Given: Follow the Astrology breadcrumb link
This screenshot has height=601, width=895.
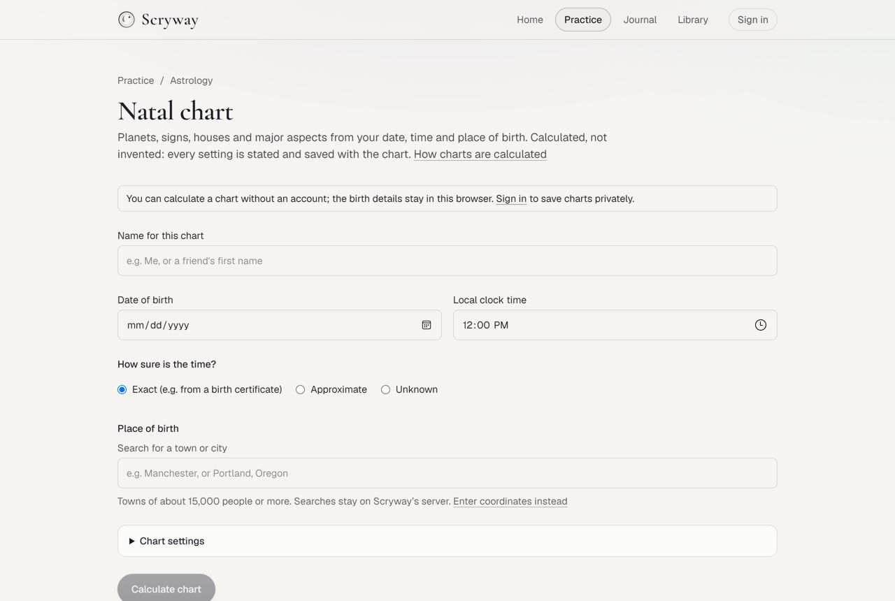Looking at the screenshot, I should click(x=191, y=80).
